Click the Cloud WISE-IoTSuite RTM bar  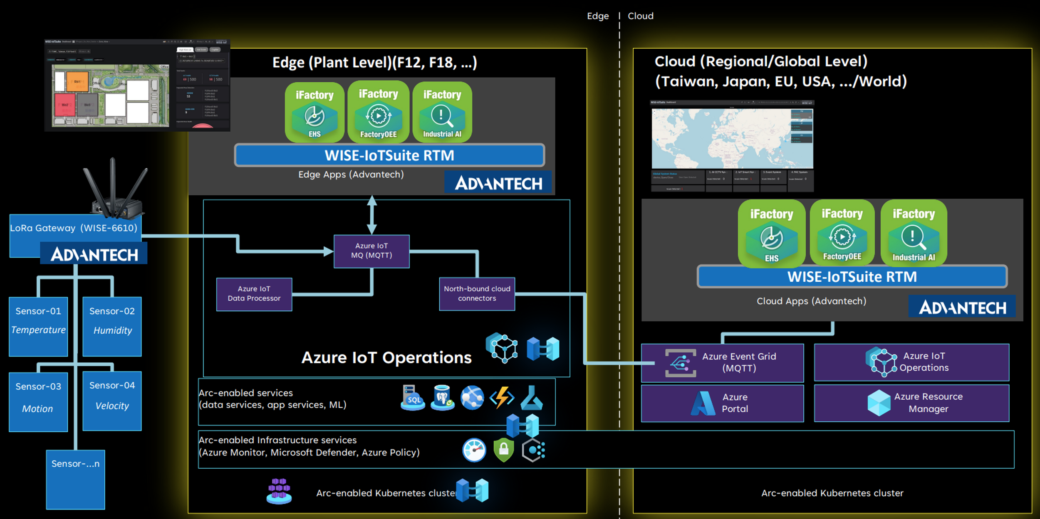click(x=852, y=277)
